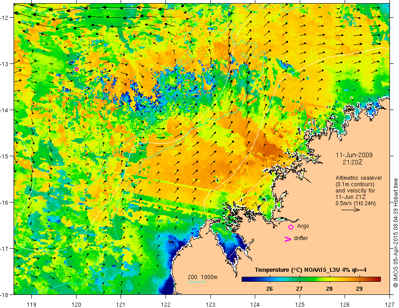The width and height of the screenshot is (399, 308).
Task: Click the 120 longitude axis label
Action: tap(76, 304)
